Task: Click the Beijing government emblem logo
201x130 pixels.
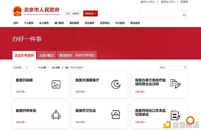Action: click(17, 11)
